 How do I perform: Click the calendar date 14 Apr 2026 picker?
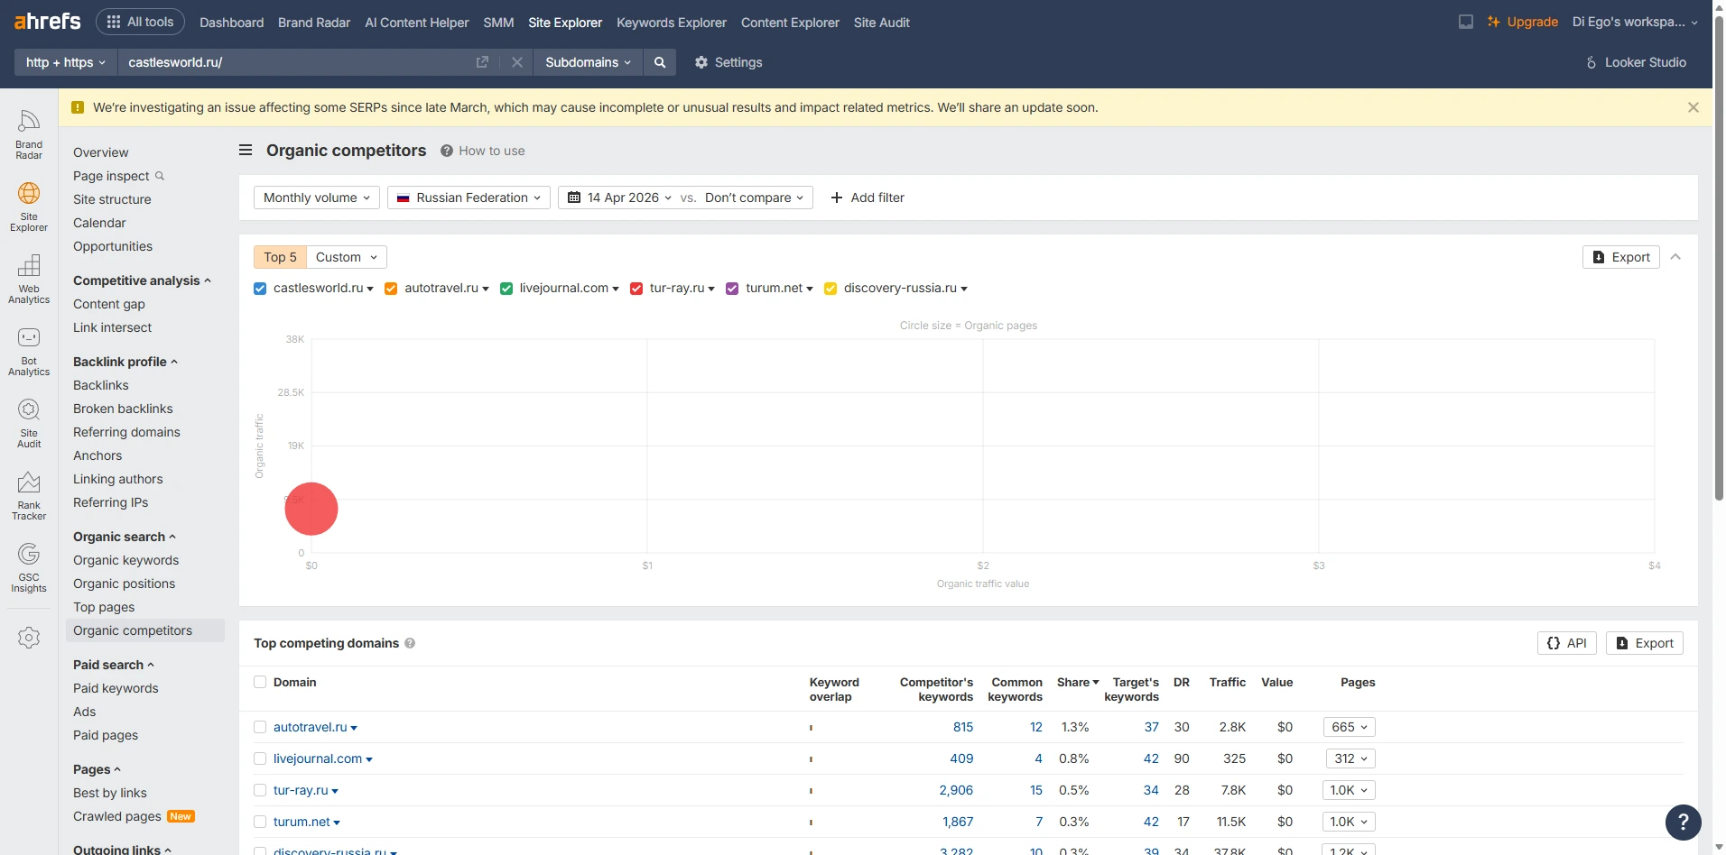620,198
